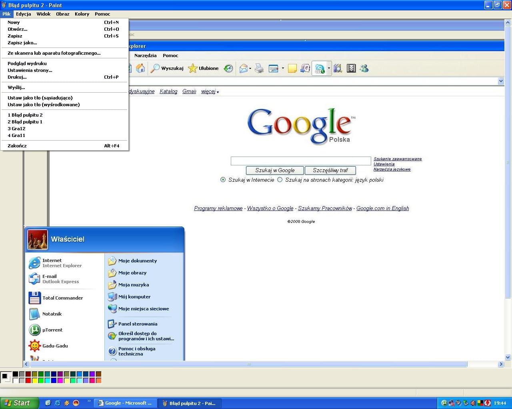The height and width of the screenshot is (409, 512).
Task: Open the red lightning tray icon
Action: tap(488, 403)
